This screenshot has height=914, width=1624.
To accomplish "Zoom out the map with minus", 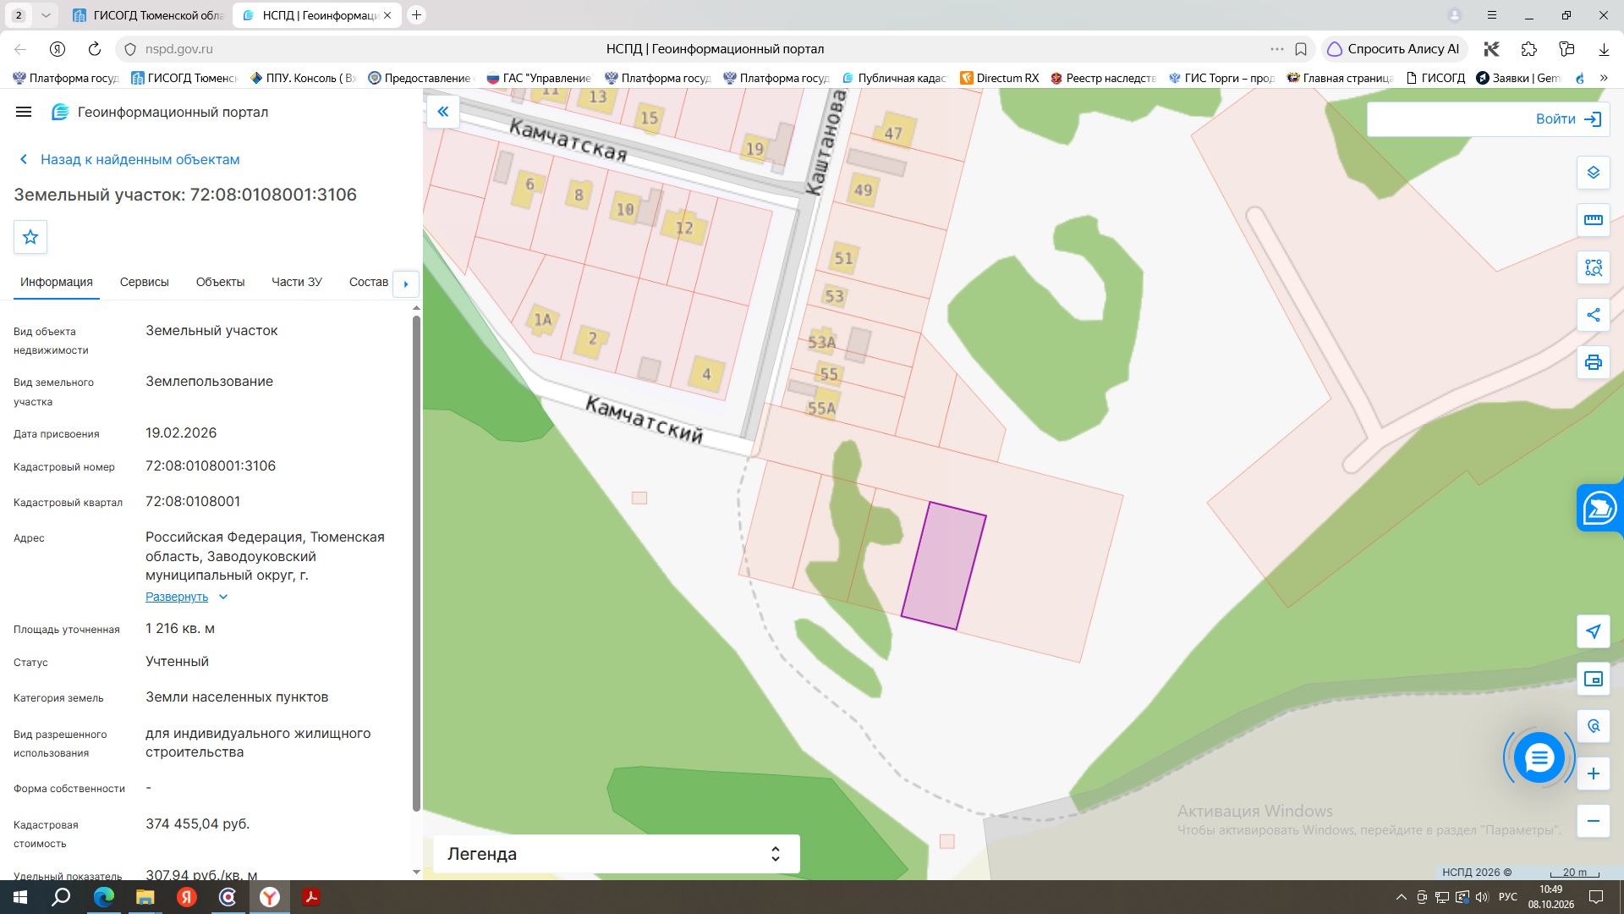I will pyautogui.click(x=1594, y=821).
